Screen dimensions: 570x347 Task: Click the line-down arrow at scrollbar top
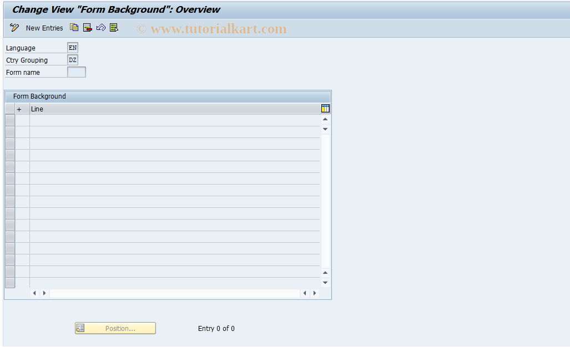(x=325, y=129)
